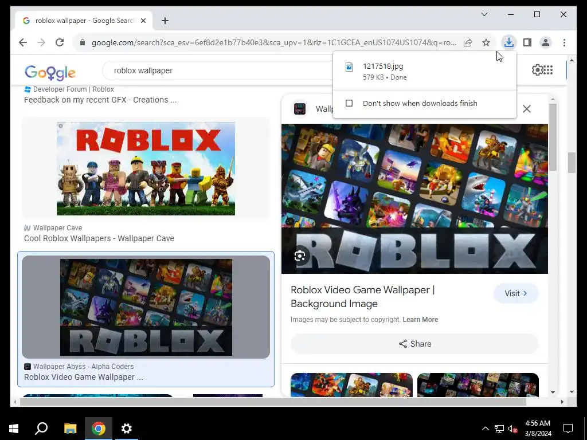Click the preview panel scrollbar thumb
Image resolution: width=587 pixels, height=440 pixels.
coord(553,137)
